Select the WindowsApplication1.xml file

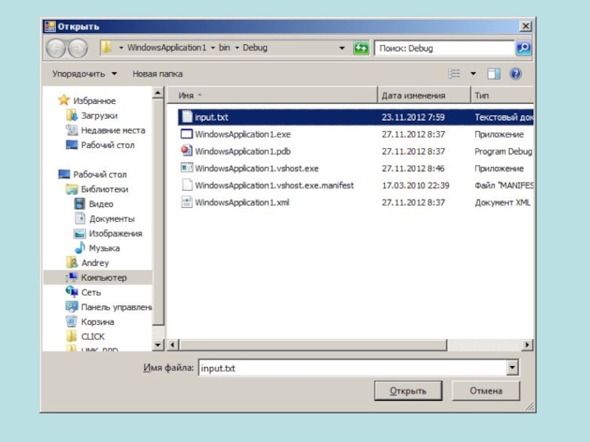point(242,202)
